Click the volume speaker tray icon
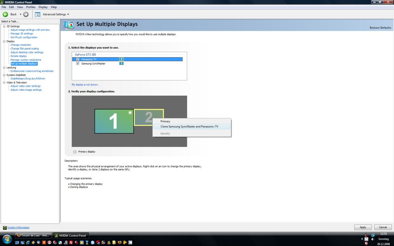 pyautogui.click(x=373, y=239)
